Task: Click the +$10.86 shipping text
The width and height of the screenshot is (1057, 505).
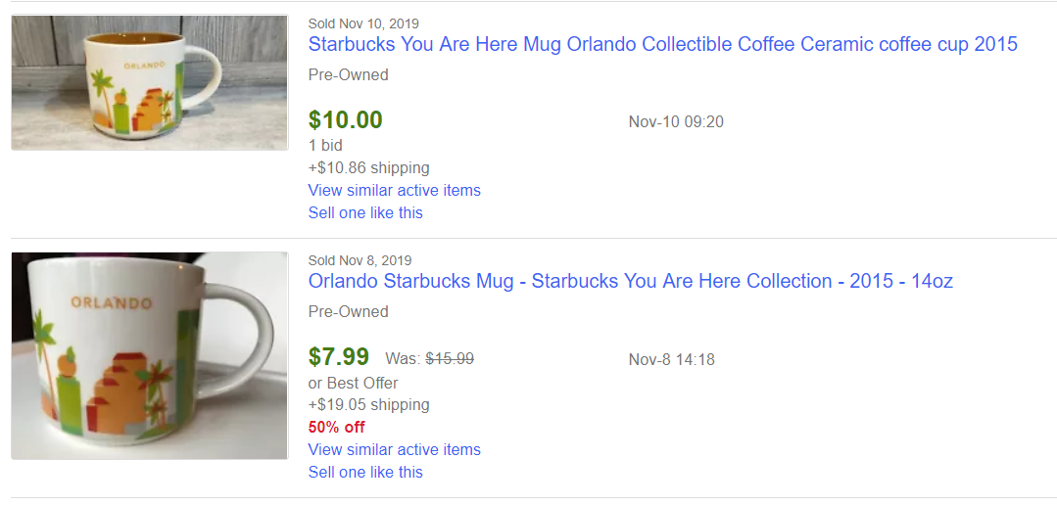Action: [x=368, y=167]
